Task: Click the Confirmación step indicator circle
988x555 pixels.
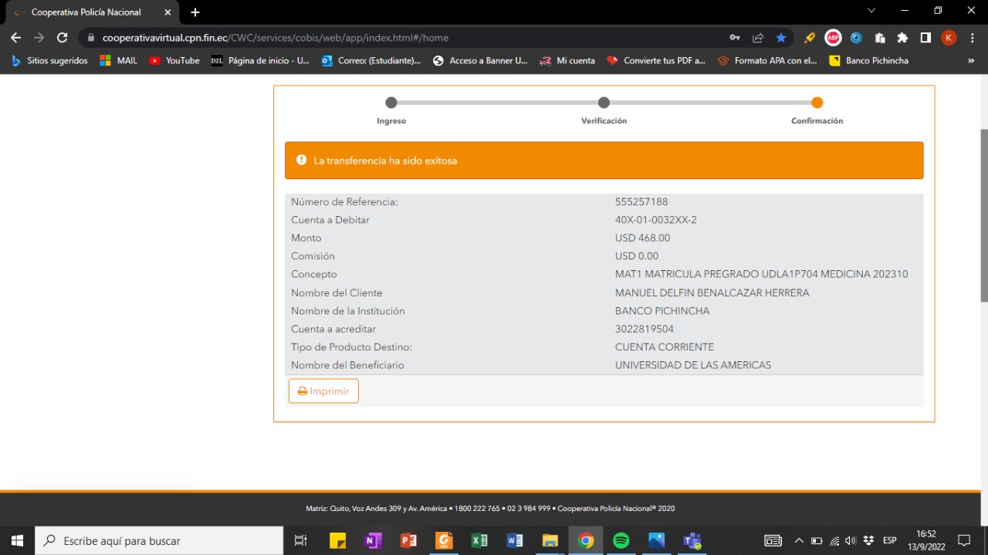Action: (x=817, y=103)
